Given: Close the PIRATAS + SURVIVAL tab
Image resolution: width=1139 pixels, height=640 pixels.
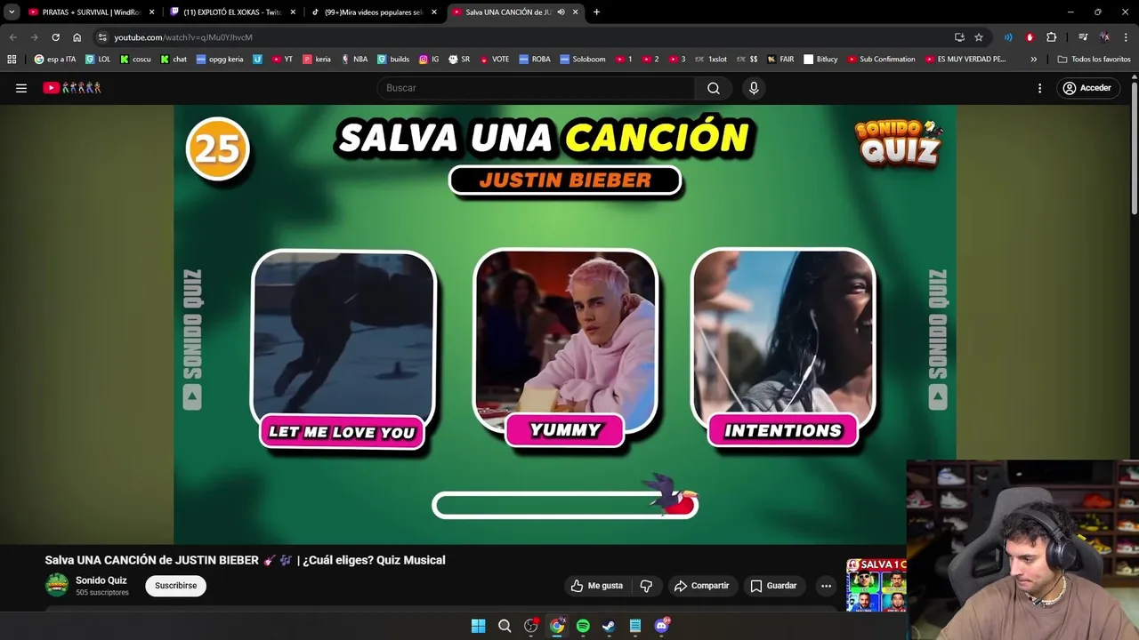Looking at the screenshot, I should coord(151,12).
